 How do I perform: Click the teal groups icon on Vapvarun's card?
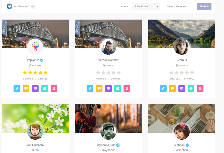(x=45, y=89)
